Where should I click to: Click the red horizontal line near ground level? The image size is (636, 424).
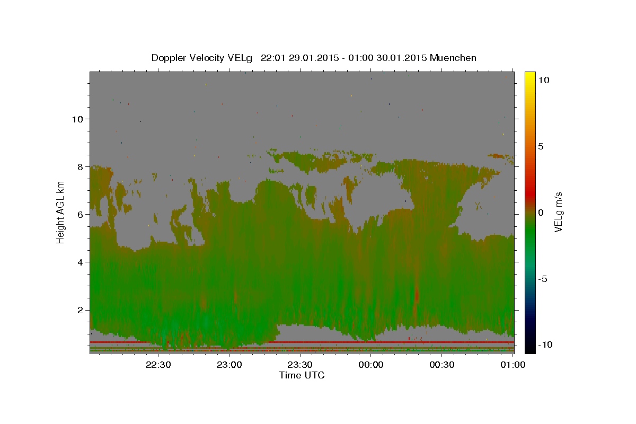point(302,342)
